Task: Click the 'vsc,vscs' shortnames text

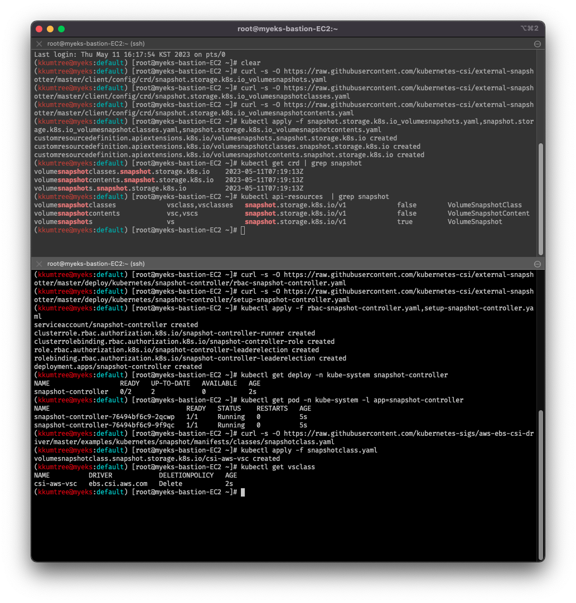Action: 182,213
